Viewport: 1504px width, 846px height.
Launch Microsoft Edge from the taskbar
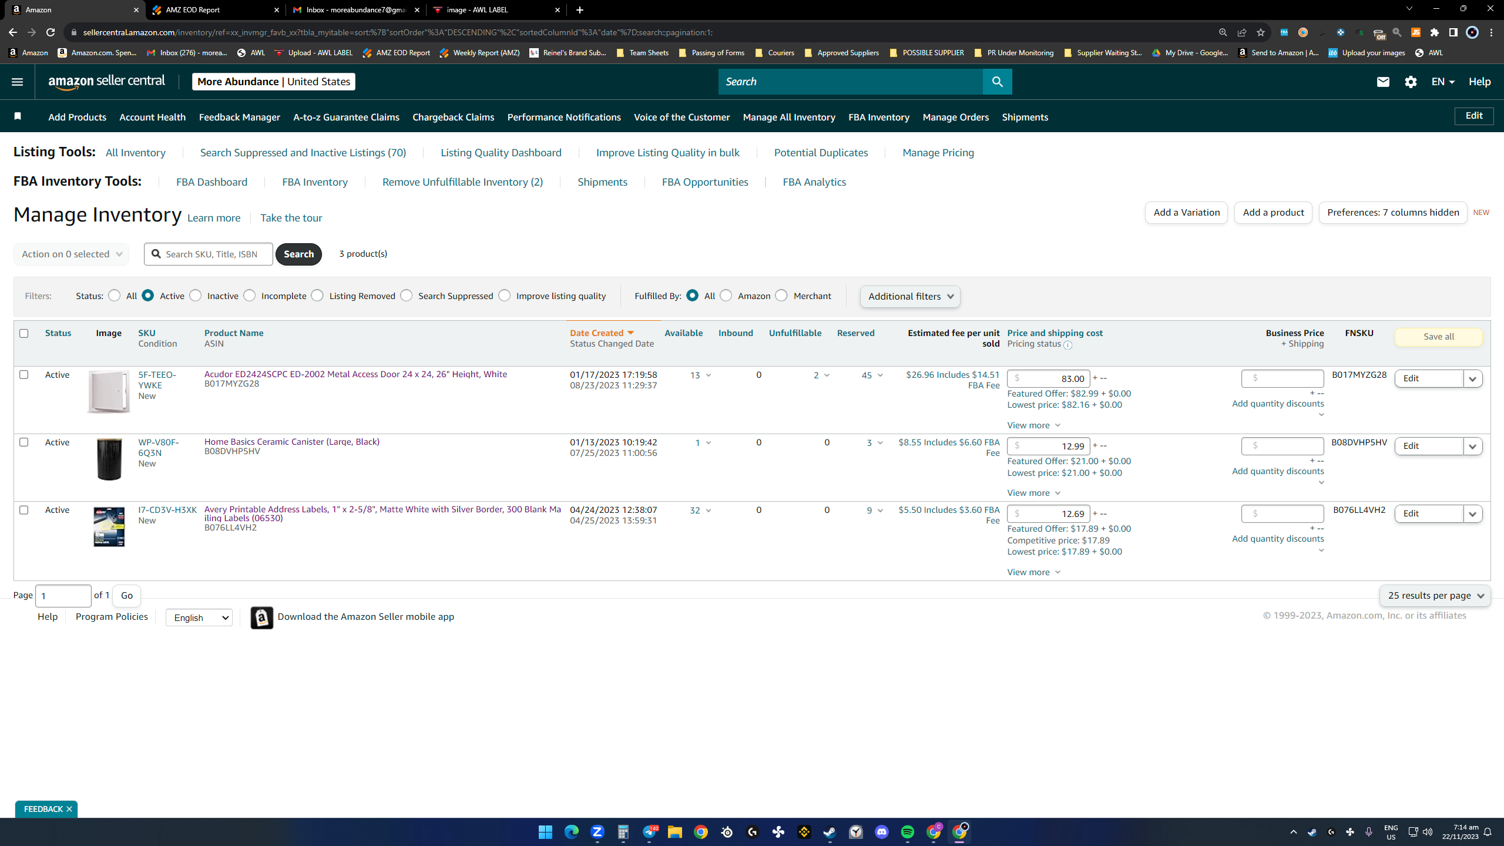point(571,832)
